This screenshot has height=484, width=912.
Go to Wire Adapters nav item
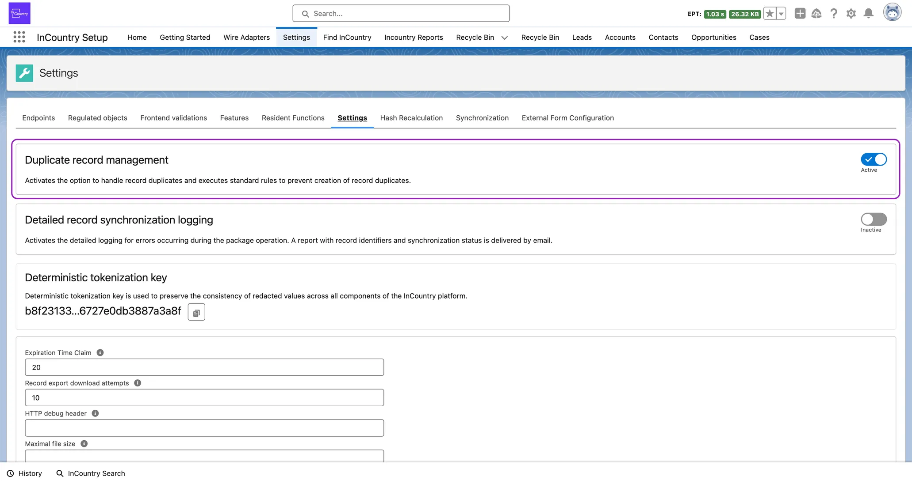246,38
